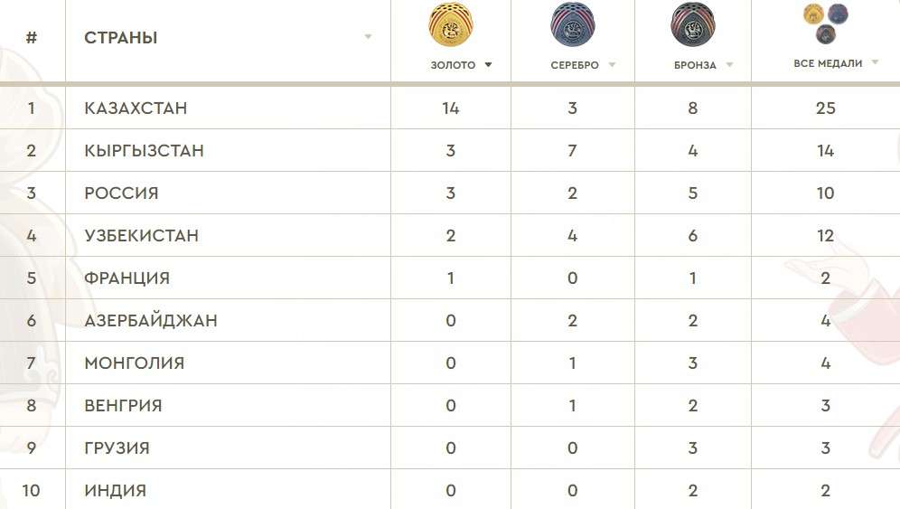This screenshot has height=509, width=900.
Task: Open the РОССИЯ country entry
Action: coord(121,193)
